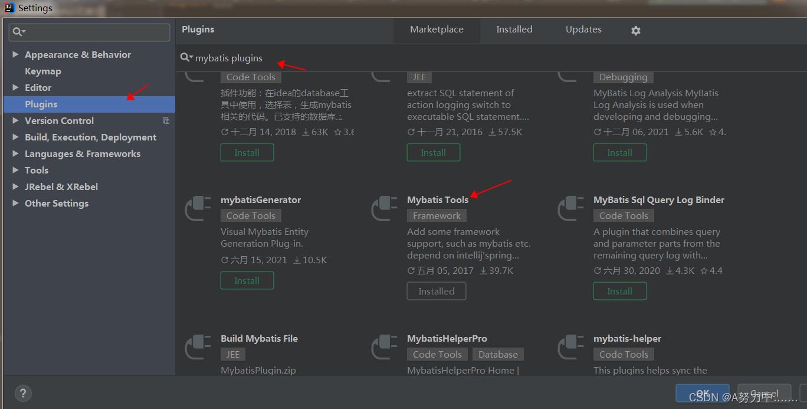Screen dimensions: 807x409
Task: Click the Mybatis Tools plugin icon
Action: 384,209
